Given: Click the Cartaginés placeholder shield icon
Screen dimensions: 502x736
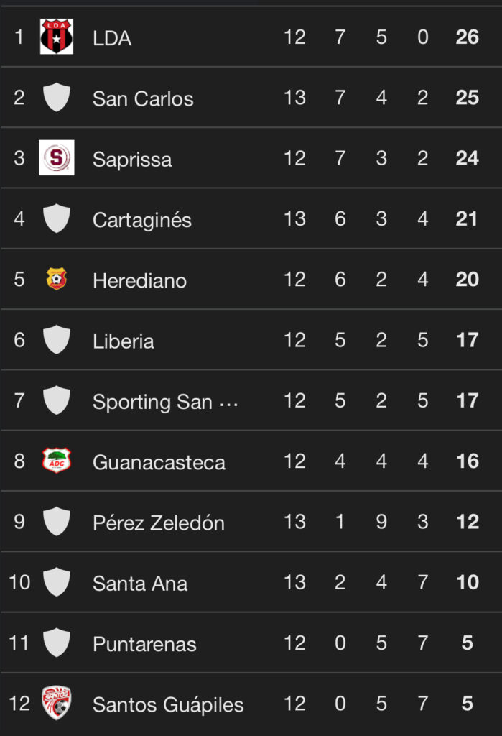Looking at the screenshot, I should (56, 218).
